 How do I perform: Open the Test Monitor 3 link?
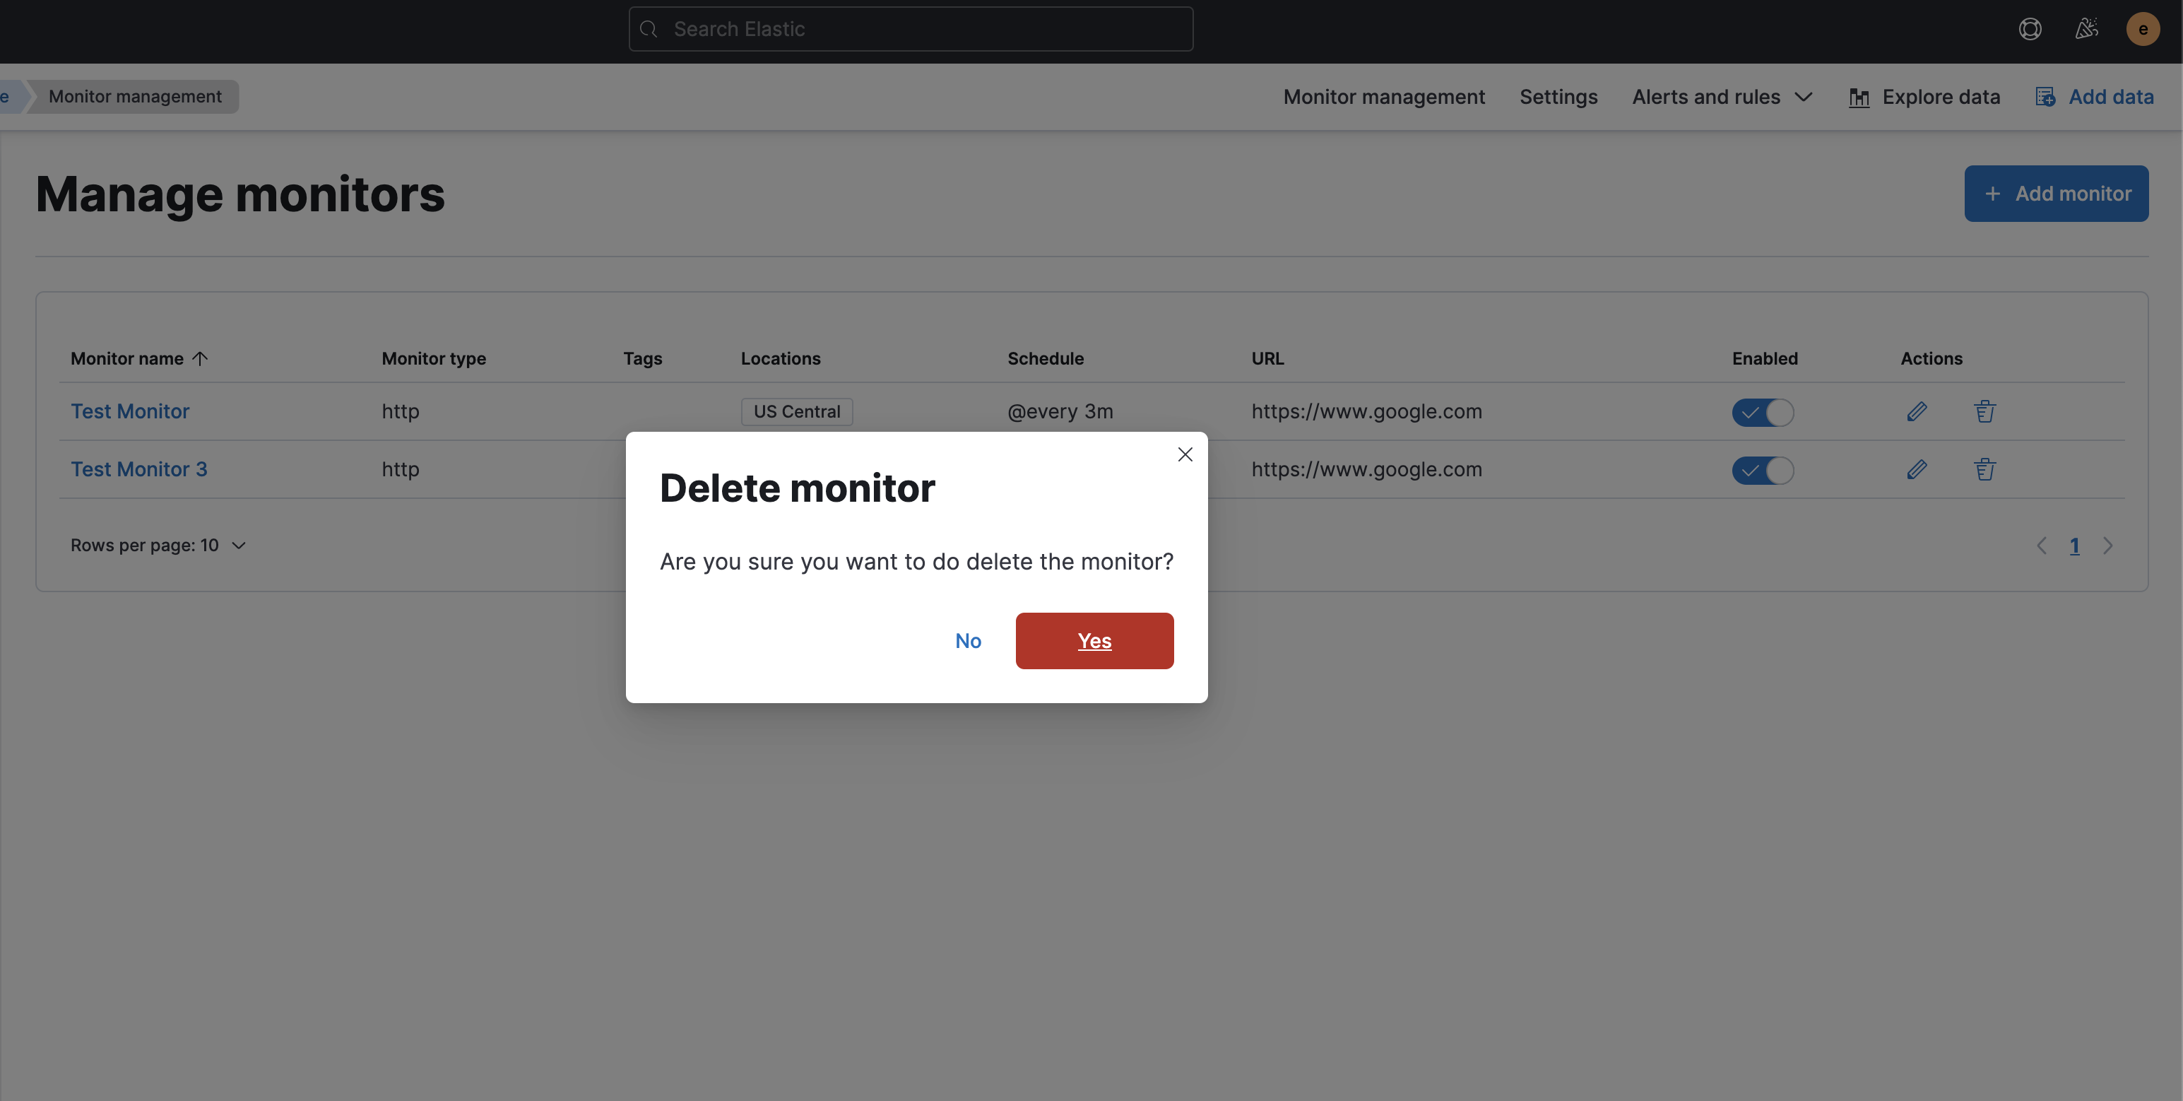[139, 469]
